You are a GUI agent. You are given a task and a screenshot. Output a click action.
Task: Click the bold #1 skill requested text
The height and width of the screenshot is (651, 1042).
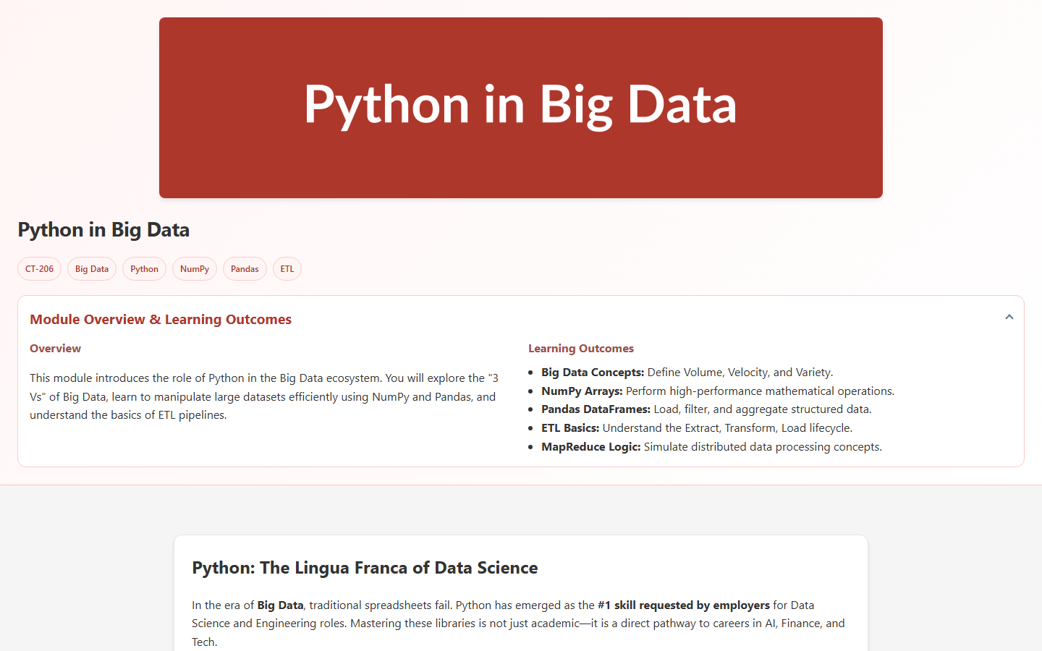point(684,605)
